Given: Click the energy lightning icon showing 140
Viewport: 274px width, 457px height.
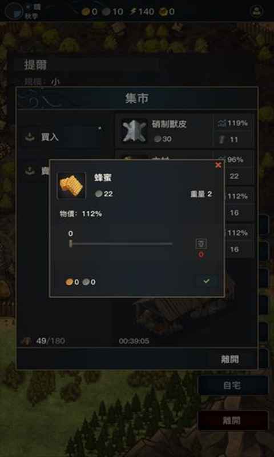Looking at the screenshot, I should click(133, 12).
